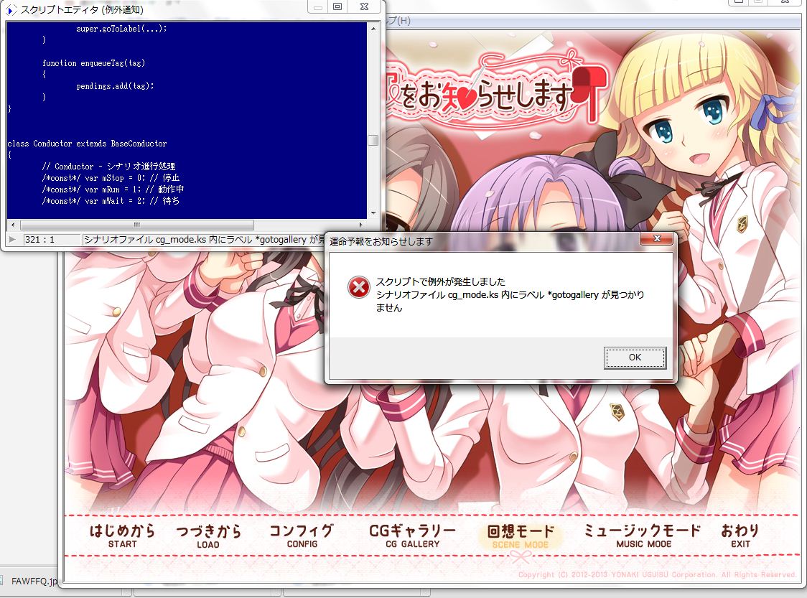Select つづきから LOAD on the title menu
The height and width of the screenshot is (598, 807).
(x=208, y=536)
